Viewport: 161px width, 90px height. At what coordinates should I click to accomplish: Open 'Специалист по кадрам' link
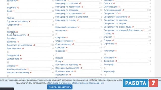tap(115, 23)
